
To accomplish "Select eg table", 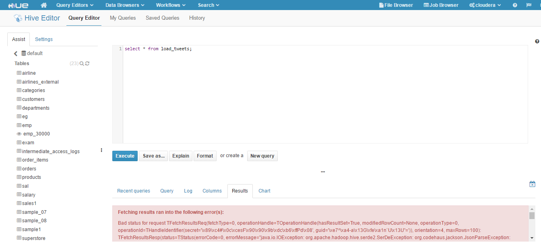I will (25, 117).
